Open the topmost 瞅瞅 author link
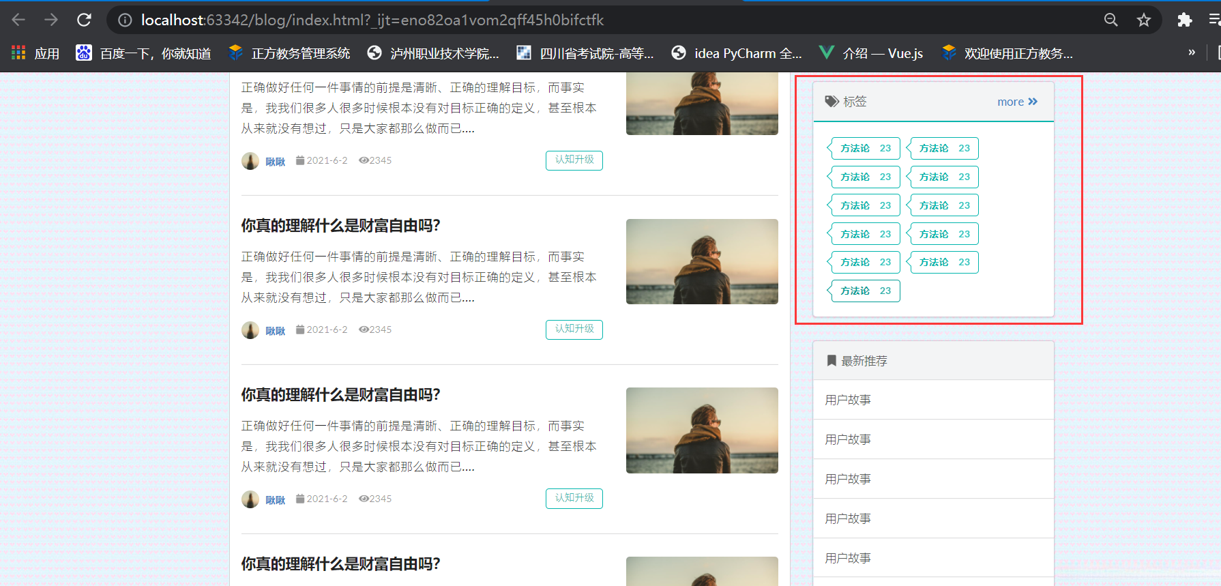 click(x=276, y=162)
